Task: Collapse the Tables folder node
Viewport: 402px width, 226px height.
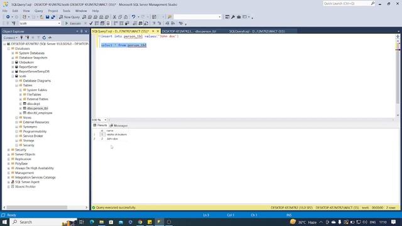Action: click(x=17, y=85)
